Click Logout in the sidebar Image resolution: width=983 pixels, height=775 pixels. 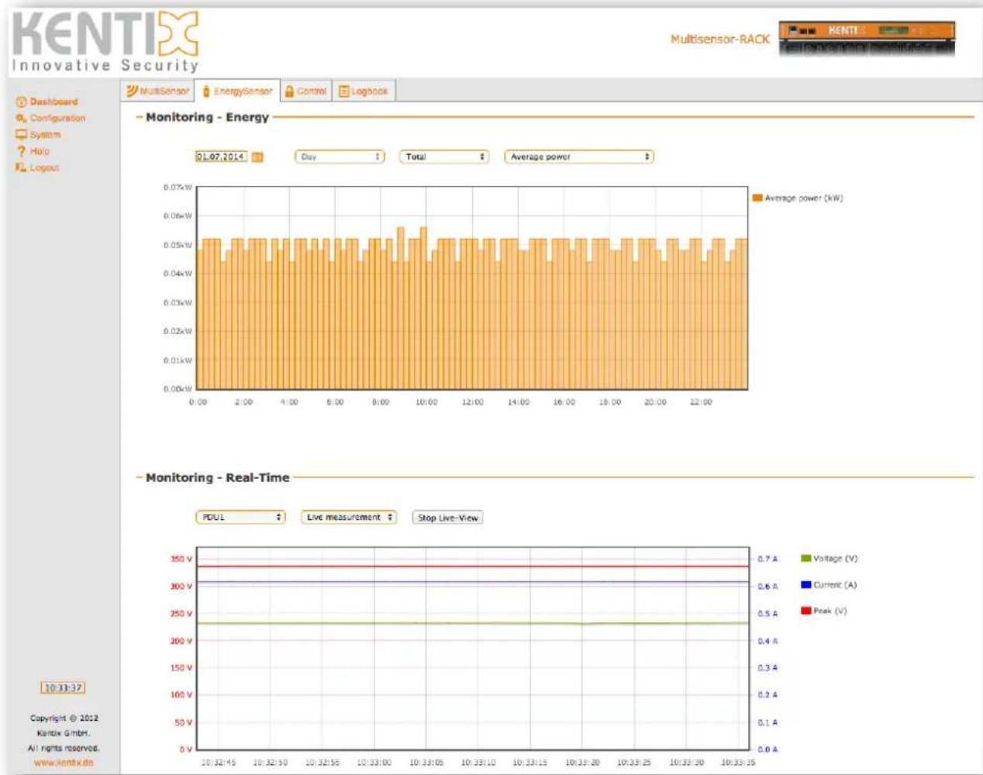click(x=44, y=167)
